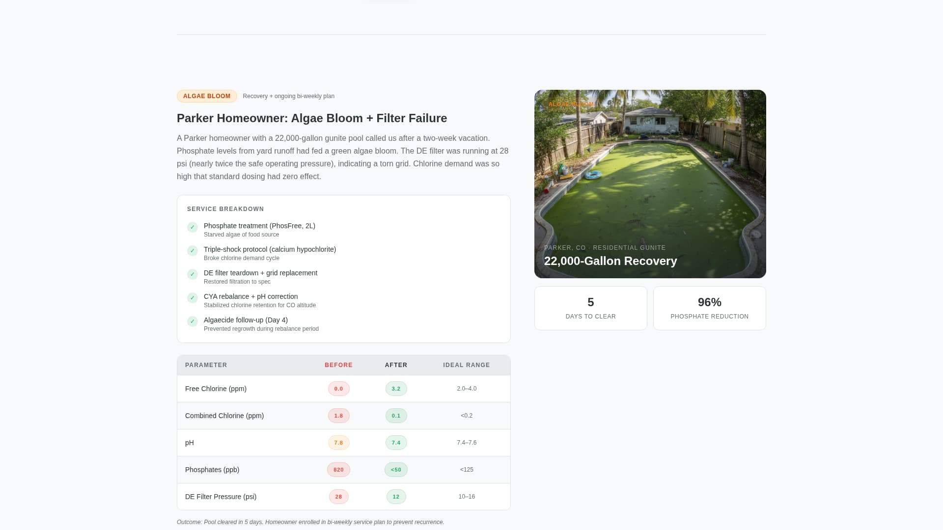Click the Combined Chlorine before value 1.8
The image size is (943, 530).
tap(339, 416)
